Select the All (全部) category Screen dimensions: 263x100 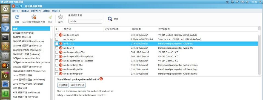point(31,29)
